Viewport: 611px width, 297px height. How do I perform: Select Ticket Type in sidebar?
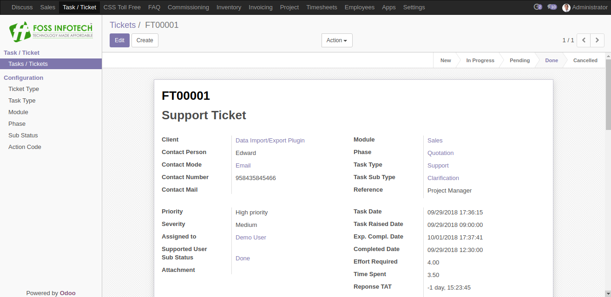click(x=24, y=89)
